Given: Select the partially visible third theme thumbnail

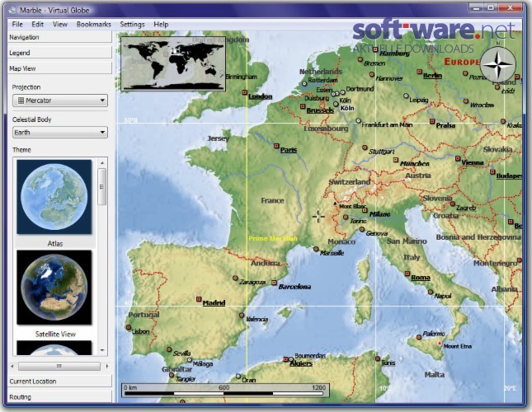Looking at the screenshot, I should click(54, 348).
